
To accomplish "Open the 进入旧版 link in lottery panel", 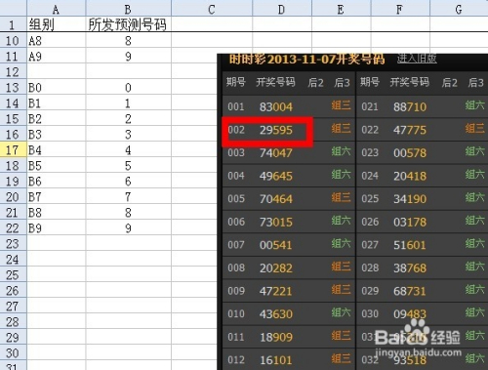I will (x=417, y=59).
